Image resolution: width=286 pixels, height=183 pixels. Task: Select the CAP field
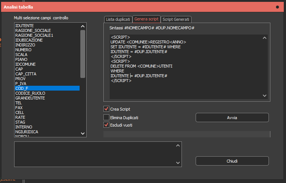[x=47, y=69]
